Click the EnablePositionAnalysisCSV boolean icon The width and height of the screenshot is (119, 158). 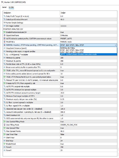tap(4, 32)
